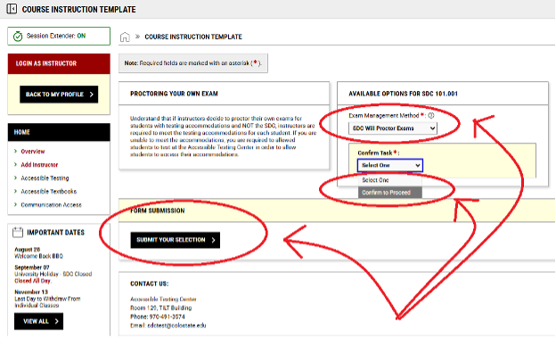
Task: Open the Accessible Textbooks link
Action: coord(49,192)
